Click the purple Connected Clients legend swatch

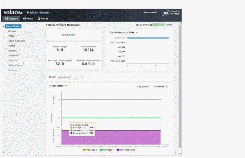[118, 150]
